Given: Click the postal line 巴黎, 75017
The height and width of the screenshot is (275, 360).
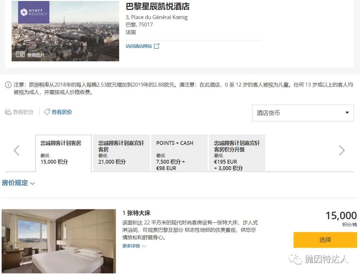Looking at the screenshot, I should pos(139,25).
